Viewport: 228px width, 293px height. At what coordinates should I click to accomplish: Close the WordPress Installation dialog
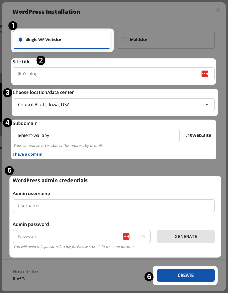218,10
